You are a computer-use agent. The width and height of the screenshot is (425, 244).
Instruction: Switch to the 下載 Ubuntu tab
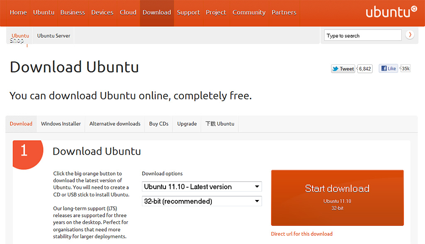pos(220,124)
